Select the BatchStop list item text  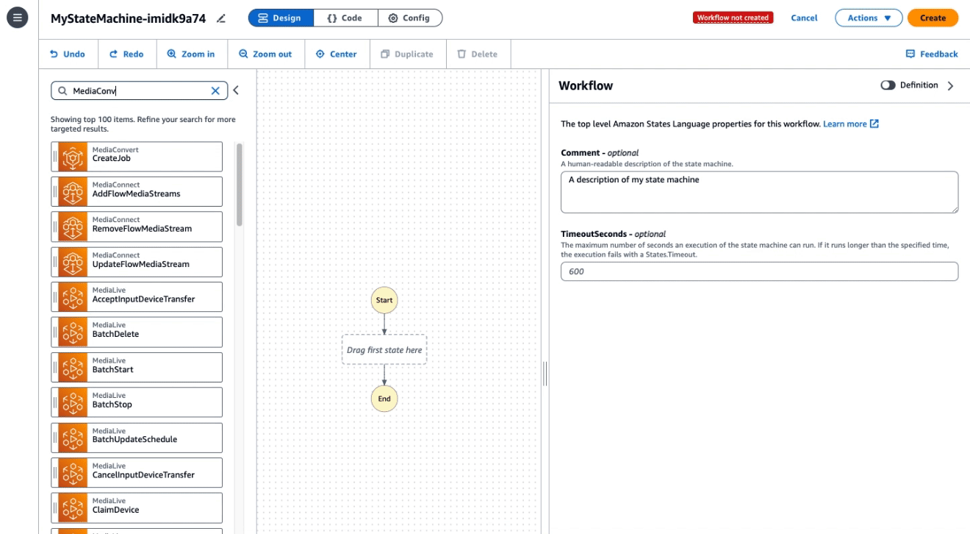pos(112,405)
